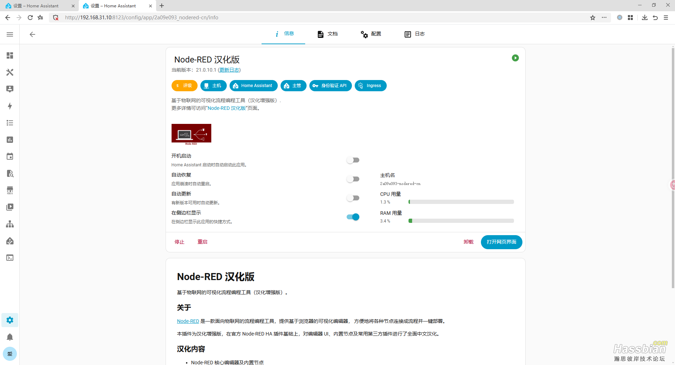The height and width of the screenshot is (365, 675).
Task: Close the active Home Assistant browser tab
Action: pos(150,6)
